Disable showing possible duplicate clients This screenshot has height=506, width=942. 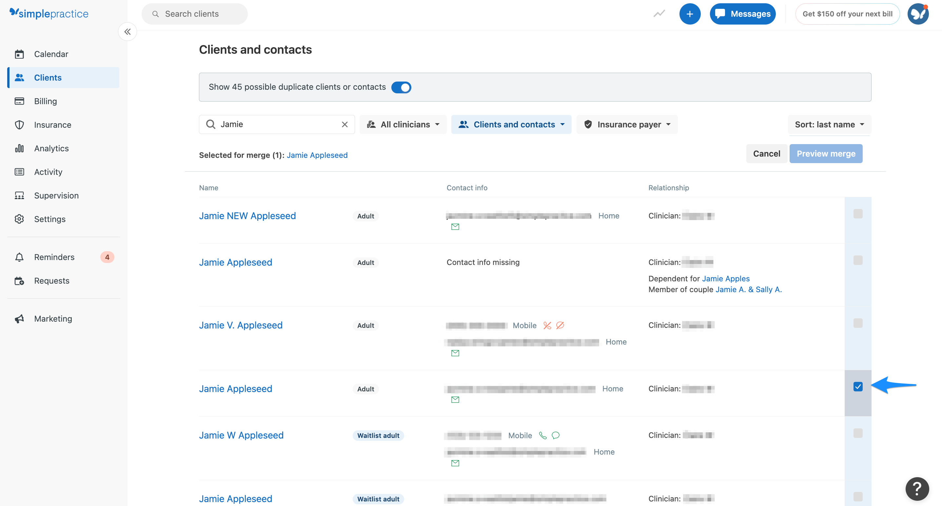(401, 87)
